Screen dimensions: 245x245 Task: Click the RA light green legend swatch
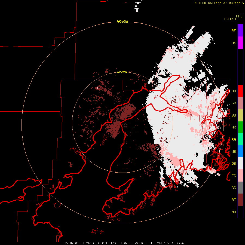pyautogui.click(x=240, y=139)
